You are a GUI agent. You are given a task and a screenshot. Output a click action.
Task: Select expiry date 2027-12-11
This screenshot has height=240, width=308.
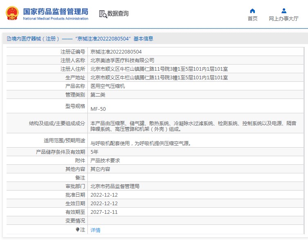(x=104, y=212)
